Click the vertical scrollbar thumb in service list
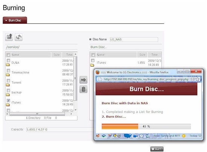Image resolution: width=207 pixels, height=152 pixels. [75, 79]
